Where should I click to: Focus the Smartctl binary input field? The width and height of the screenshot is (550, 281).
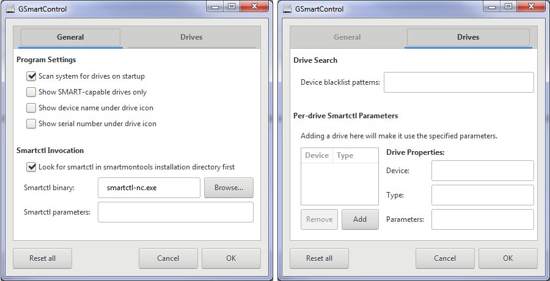(x=149, y=188)
